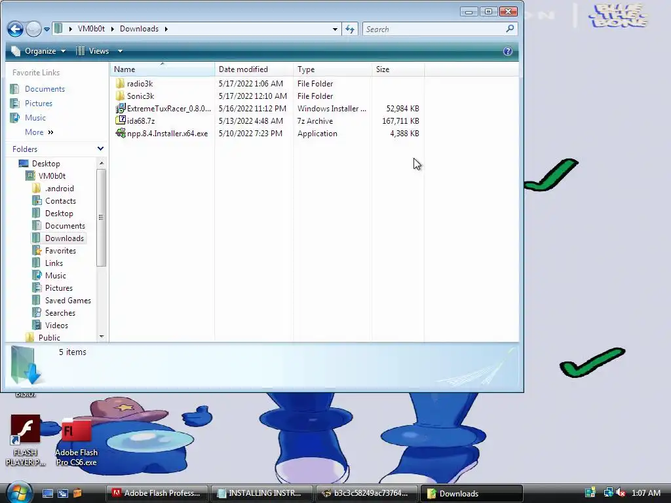Select the ExtremeTuxRacer installer icon

[121, 108]
